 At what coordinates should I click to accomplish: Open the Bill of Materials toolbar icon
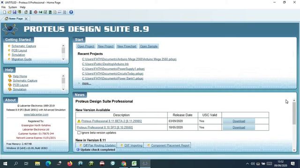[55, 12]
